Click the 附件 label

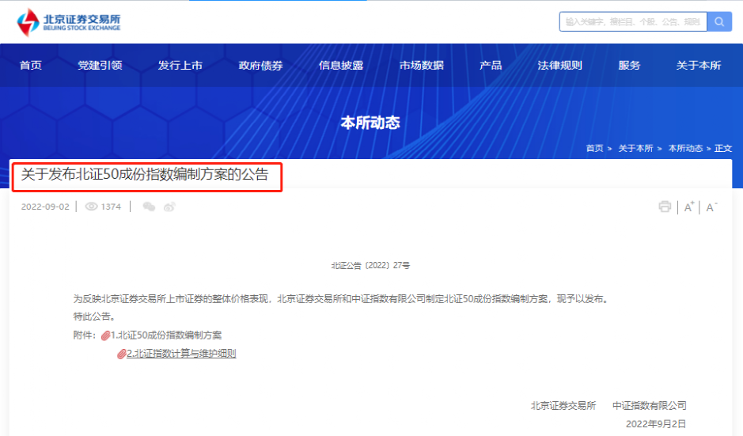click(84, 336)
